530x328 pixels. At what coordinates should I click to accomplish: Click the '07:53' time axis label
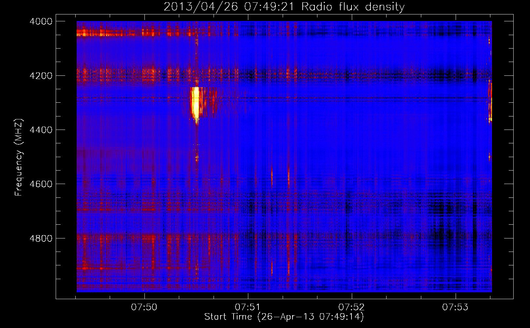pos(455,307)
